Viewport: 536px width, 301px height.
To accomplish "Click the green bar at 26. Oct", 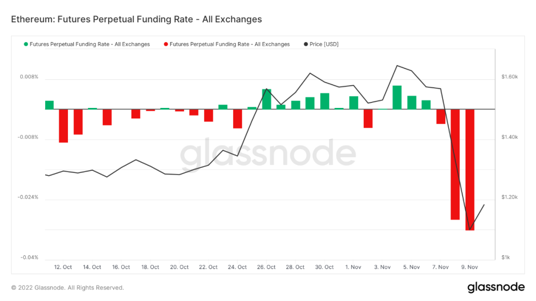I will [x=267, y=99].
